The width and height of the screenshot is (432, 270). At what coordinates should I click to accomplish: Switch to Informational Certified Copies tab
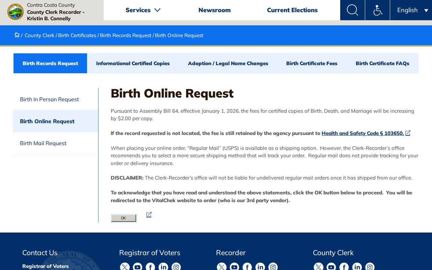[x=133, y=63]
